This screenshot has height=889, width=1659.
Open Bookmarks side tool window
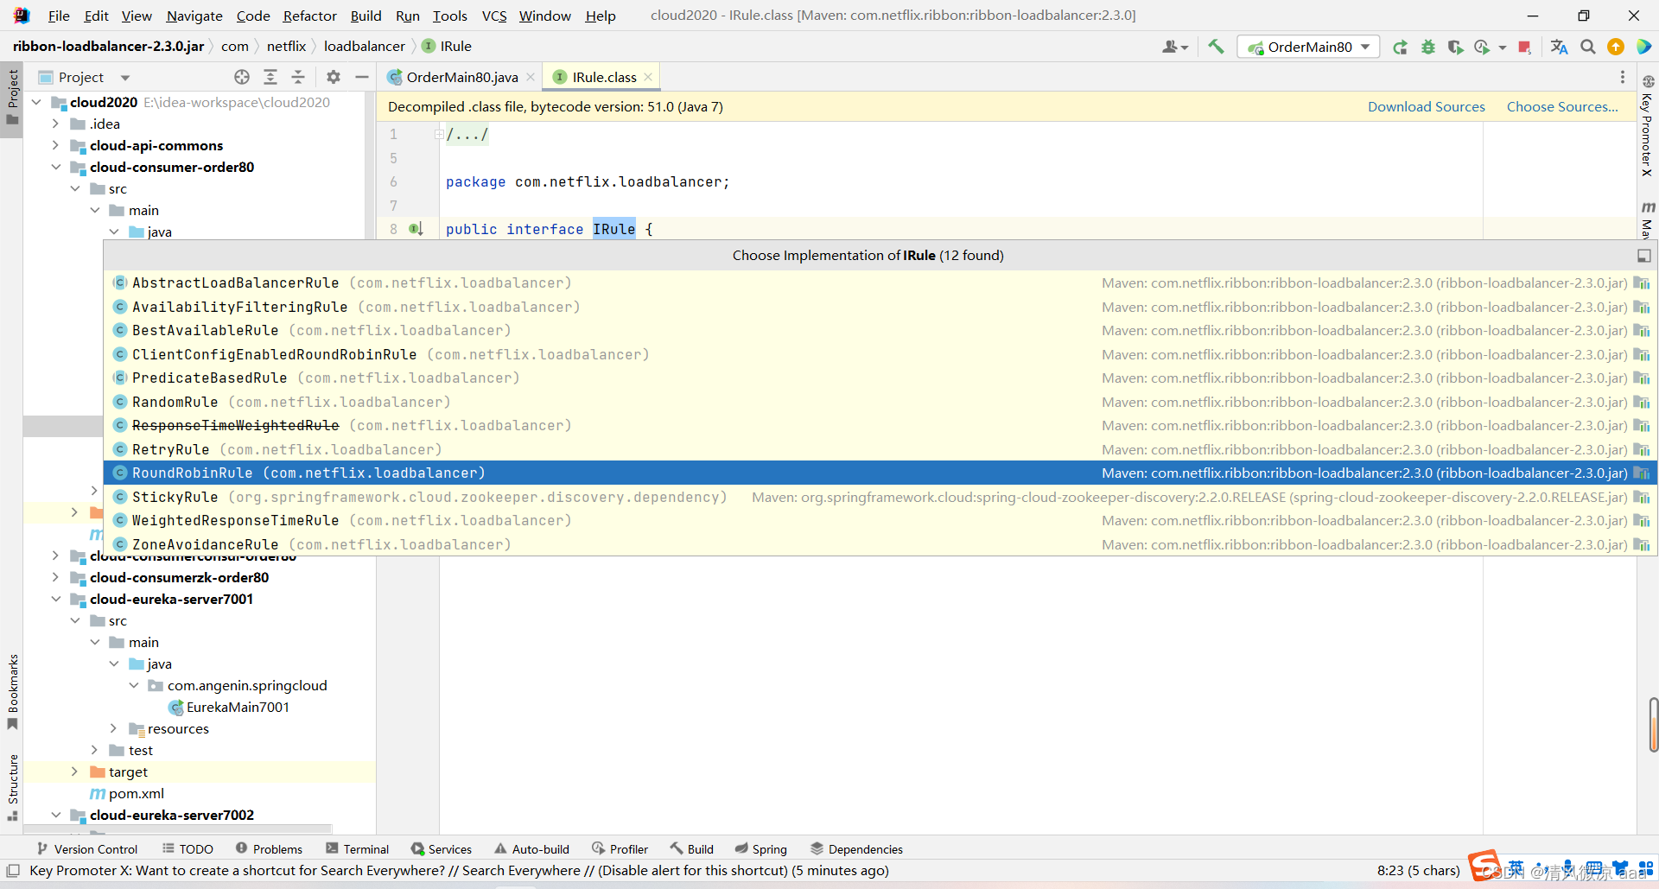tap(12, 691)
